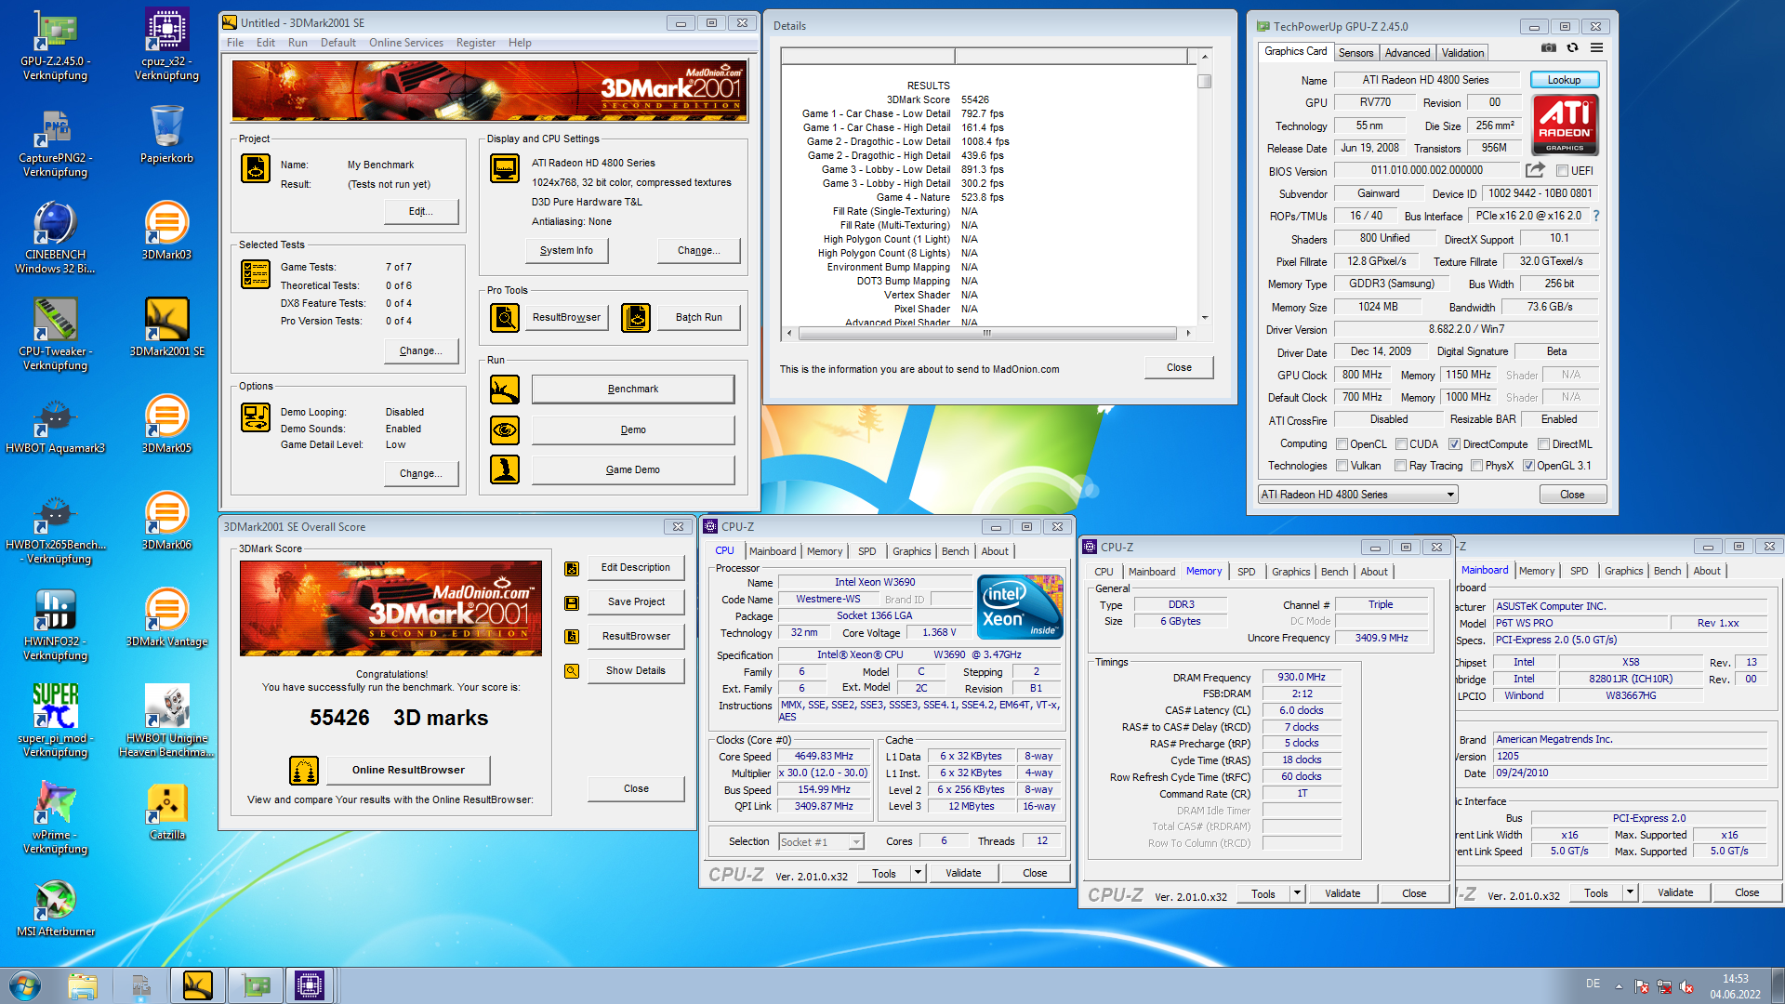Click the Online ResultBrowser icon

click(304, 771)
